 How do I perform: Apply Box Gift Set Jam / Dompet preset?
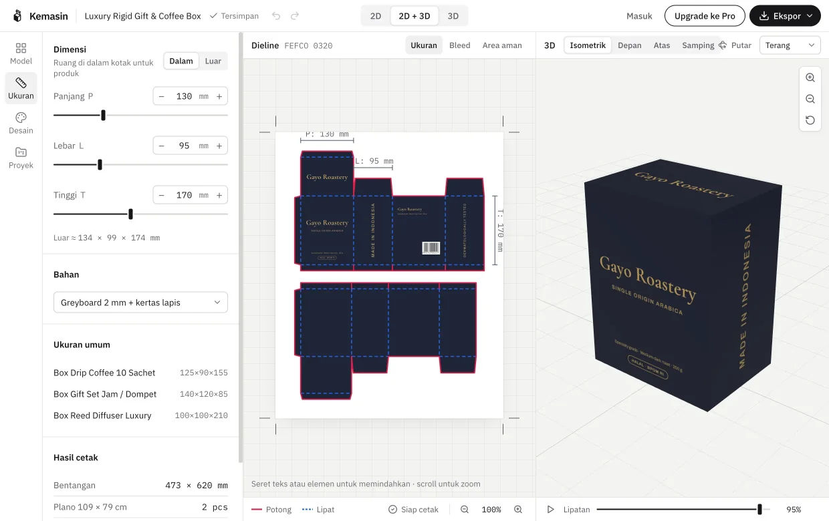[x=140, y=394]
